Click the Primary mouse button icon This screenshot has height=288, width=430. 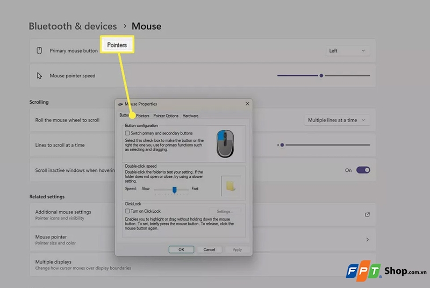[x=39, y=51]
